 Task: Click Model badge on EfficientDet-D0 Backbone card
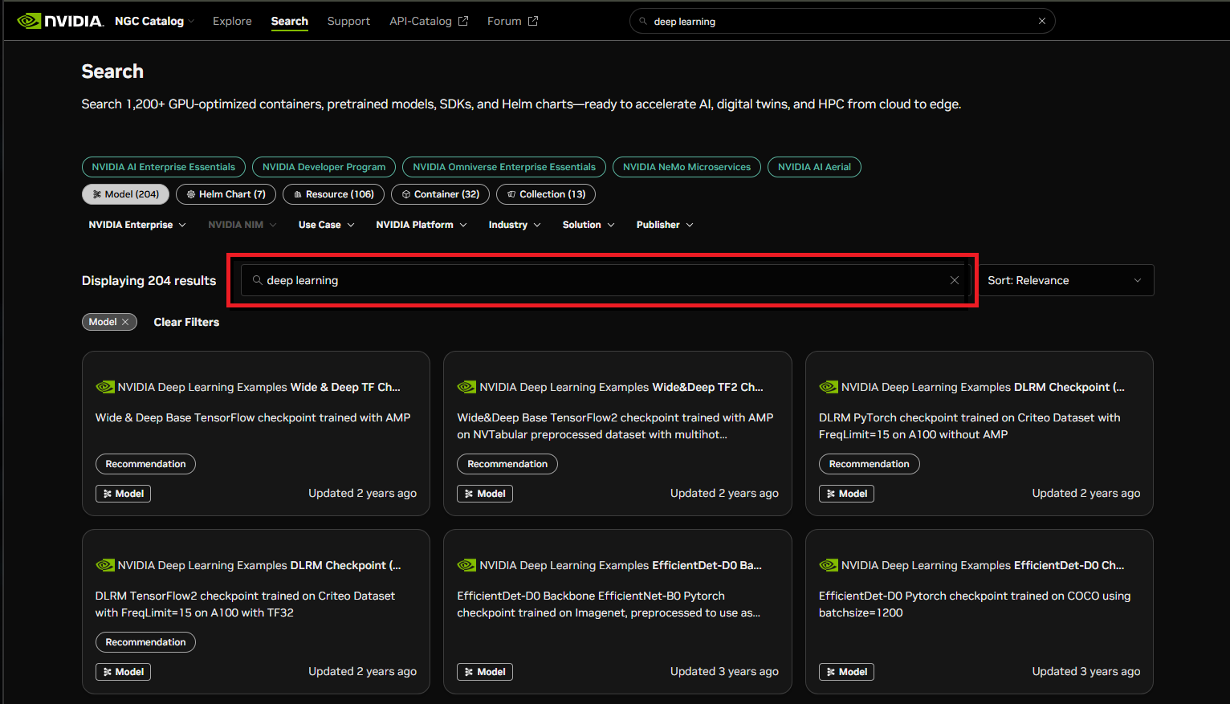tap(485, 672)
